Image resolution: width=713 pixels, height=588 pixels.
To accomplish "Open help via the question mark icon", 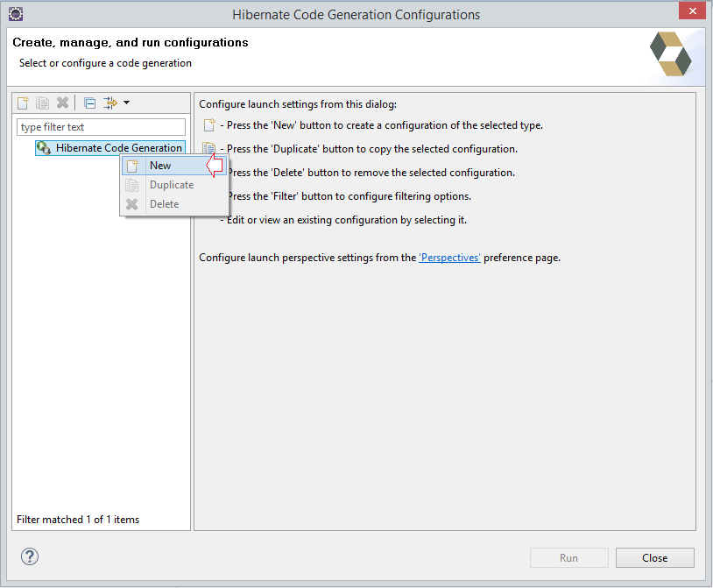I will 29,557.
